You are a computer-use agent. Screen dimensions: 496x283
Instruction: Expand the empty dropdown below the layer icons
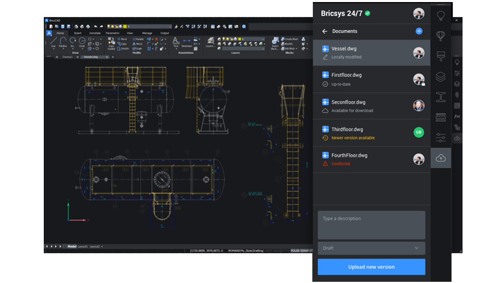pyautogui.click(x=243, y=48)
